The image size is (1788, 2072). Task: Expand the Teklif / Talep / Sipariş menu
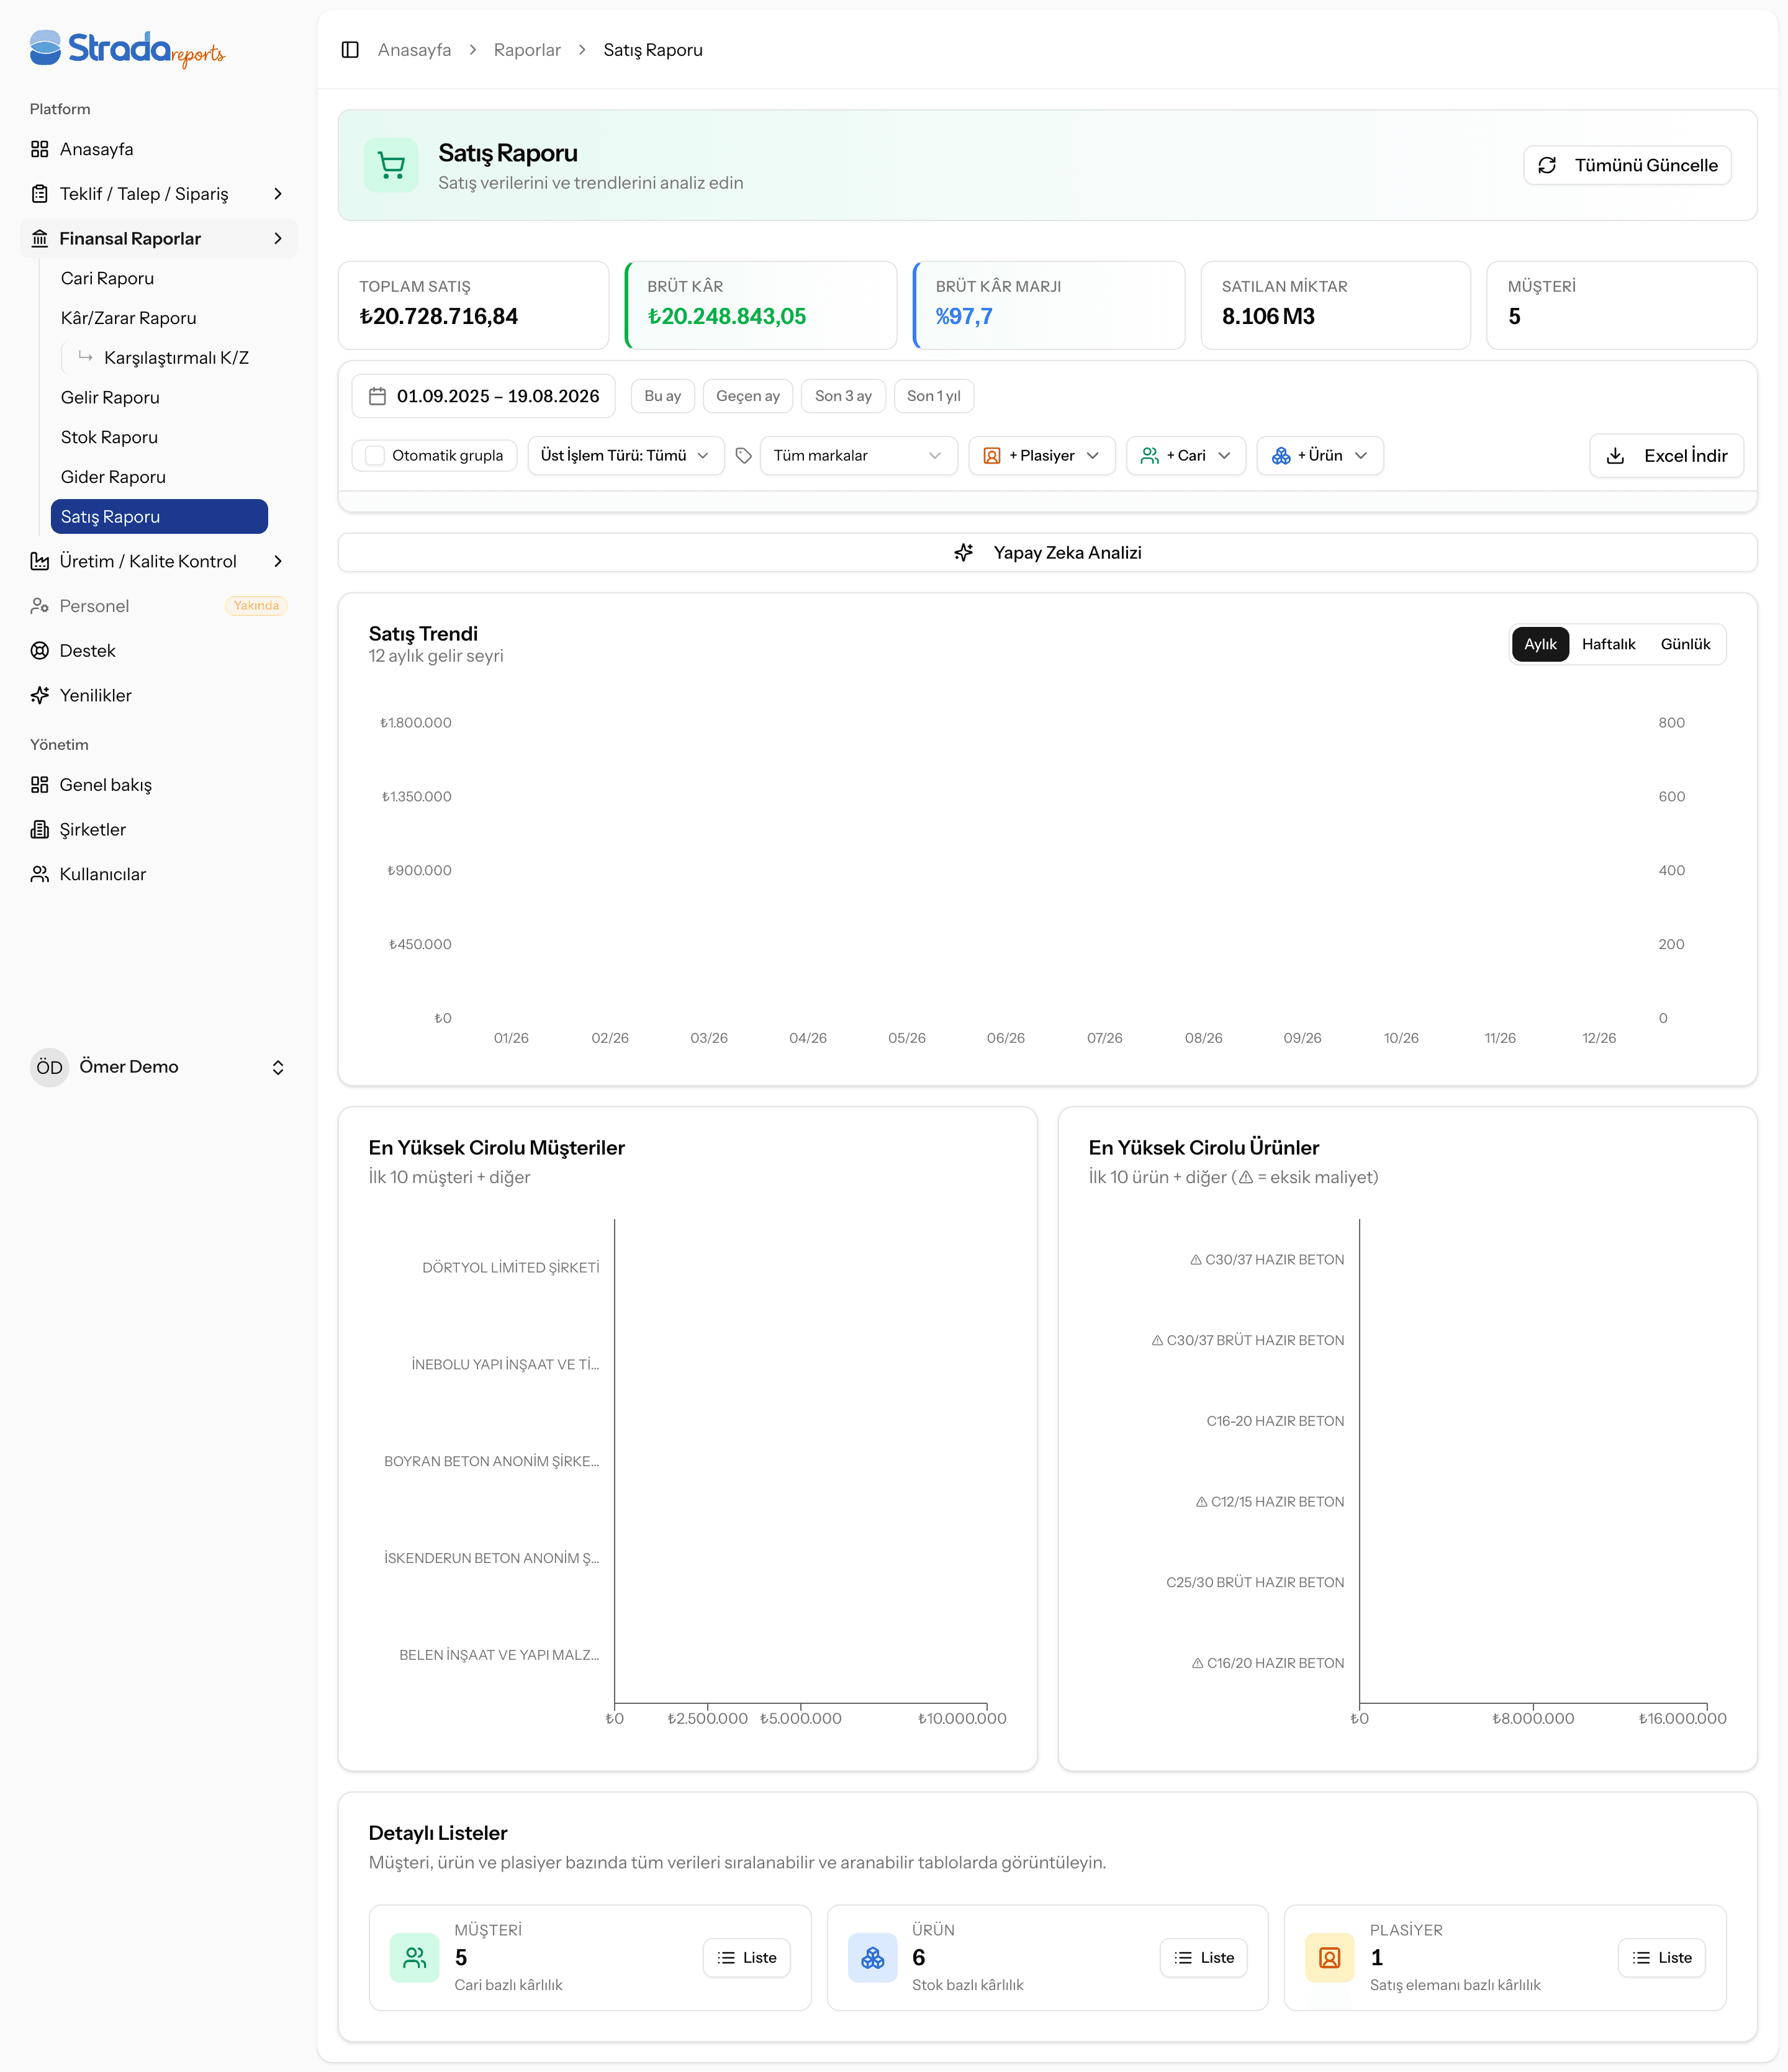point(158,194)
